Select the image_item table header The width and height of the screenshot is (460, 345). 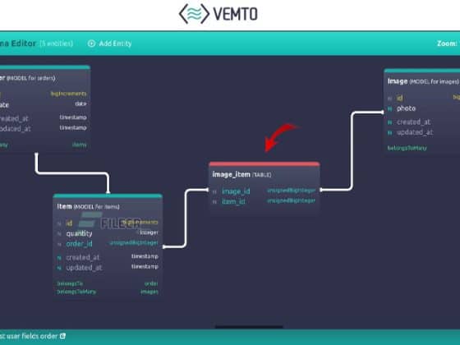241,174
